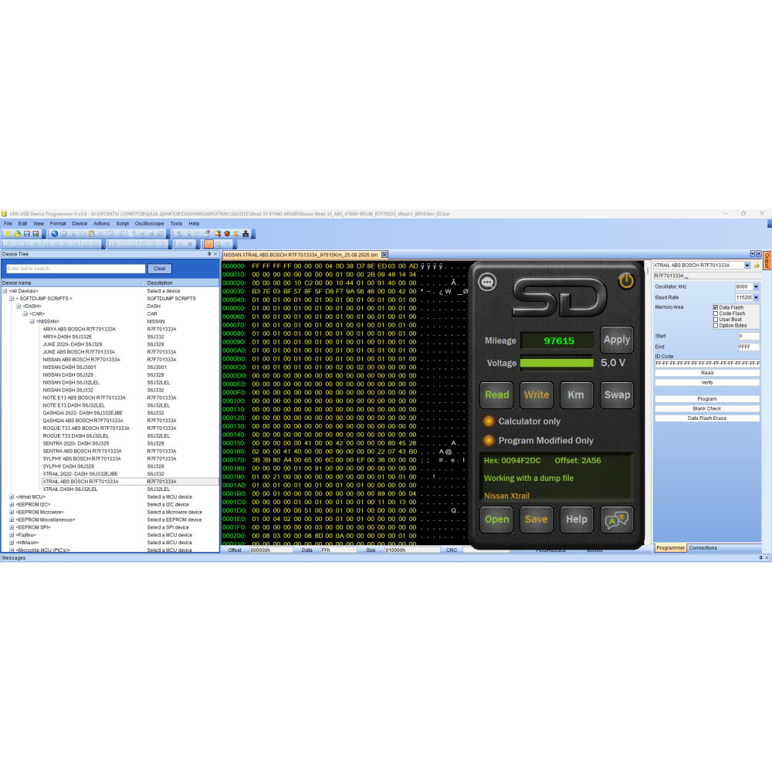Click the ID Code input field
Viewport: 772px width, 772px height.
click(x=707, y=364)
